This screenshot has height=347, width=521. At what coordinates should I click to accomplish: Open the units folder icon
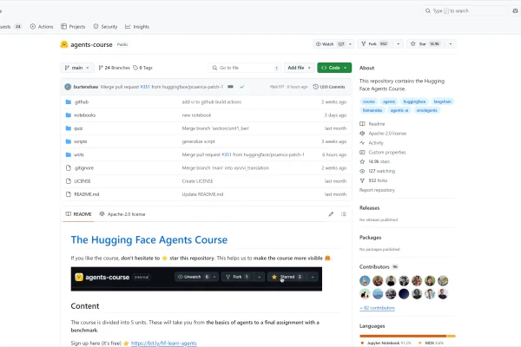(x=69, y=154)
